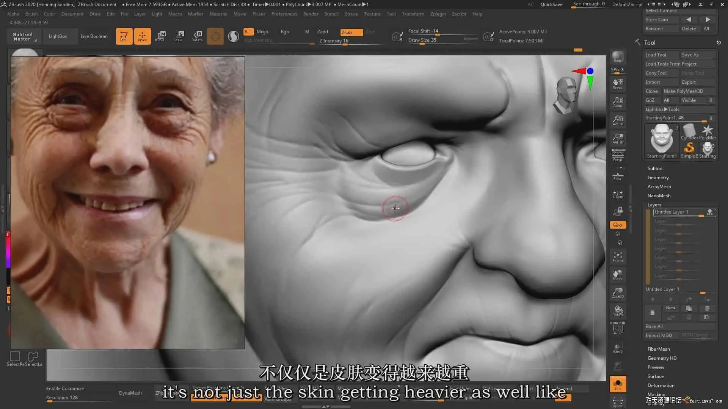Screen dimensions: 728x409
Task: Toggle Floor grid display
Action: coord(618,175)
